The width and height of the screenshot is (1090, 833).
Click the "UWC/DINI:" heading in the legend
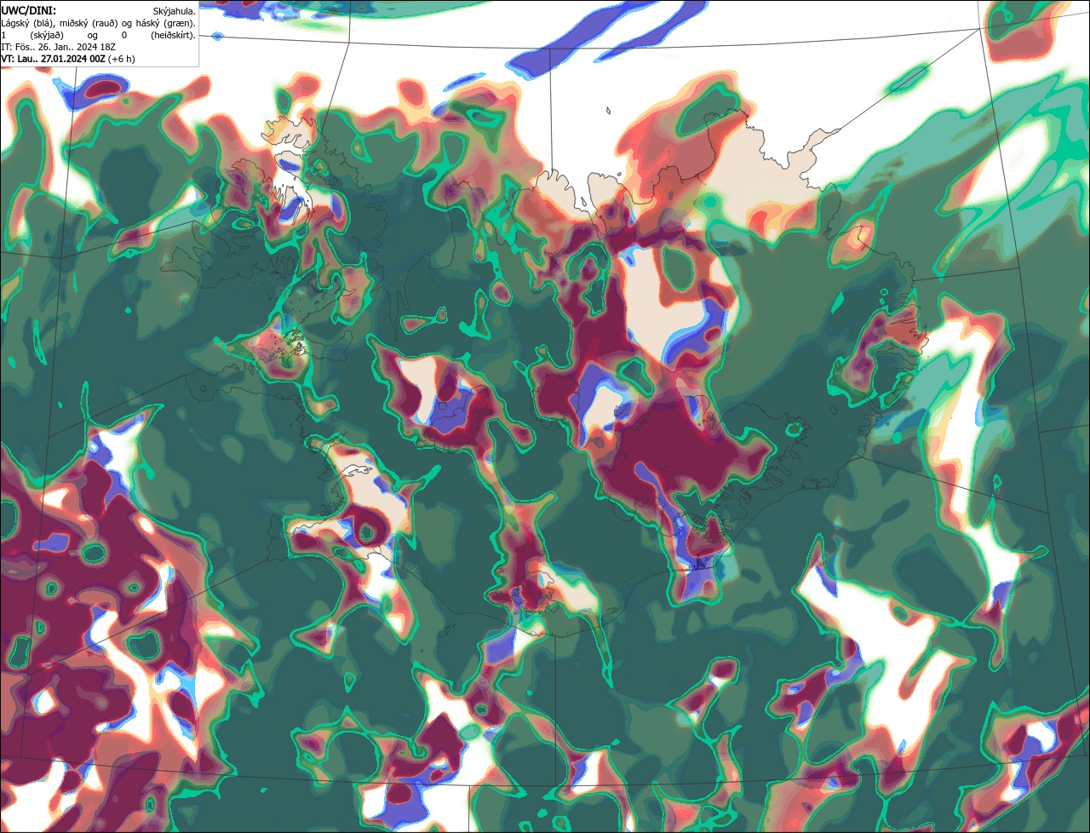point(29,11)
